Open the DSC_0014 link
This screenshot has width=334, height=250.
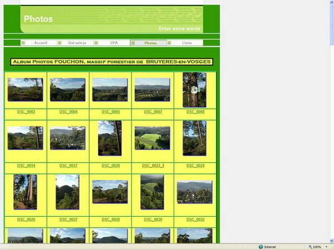[x=26, y=166]
